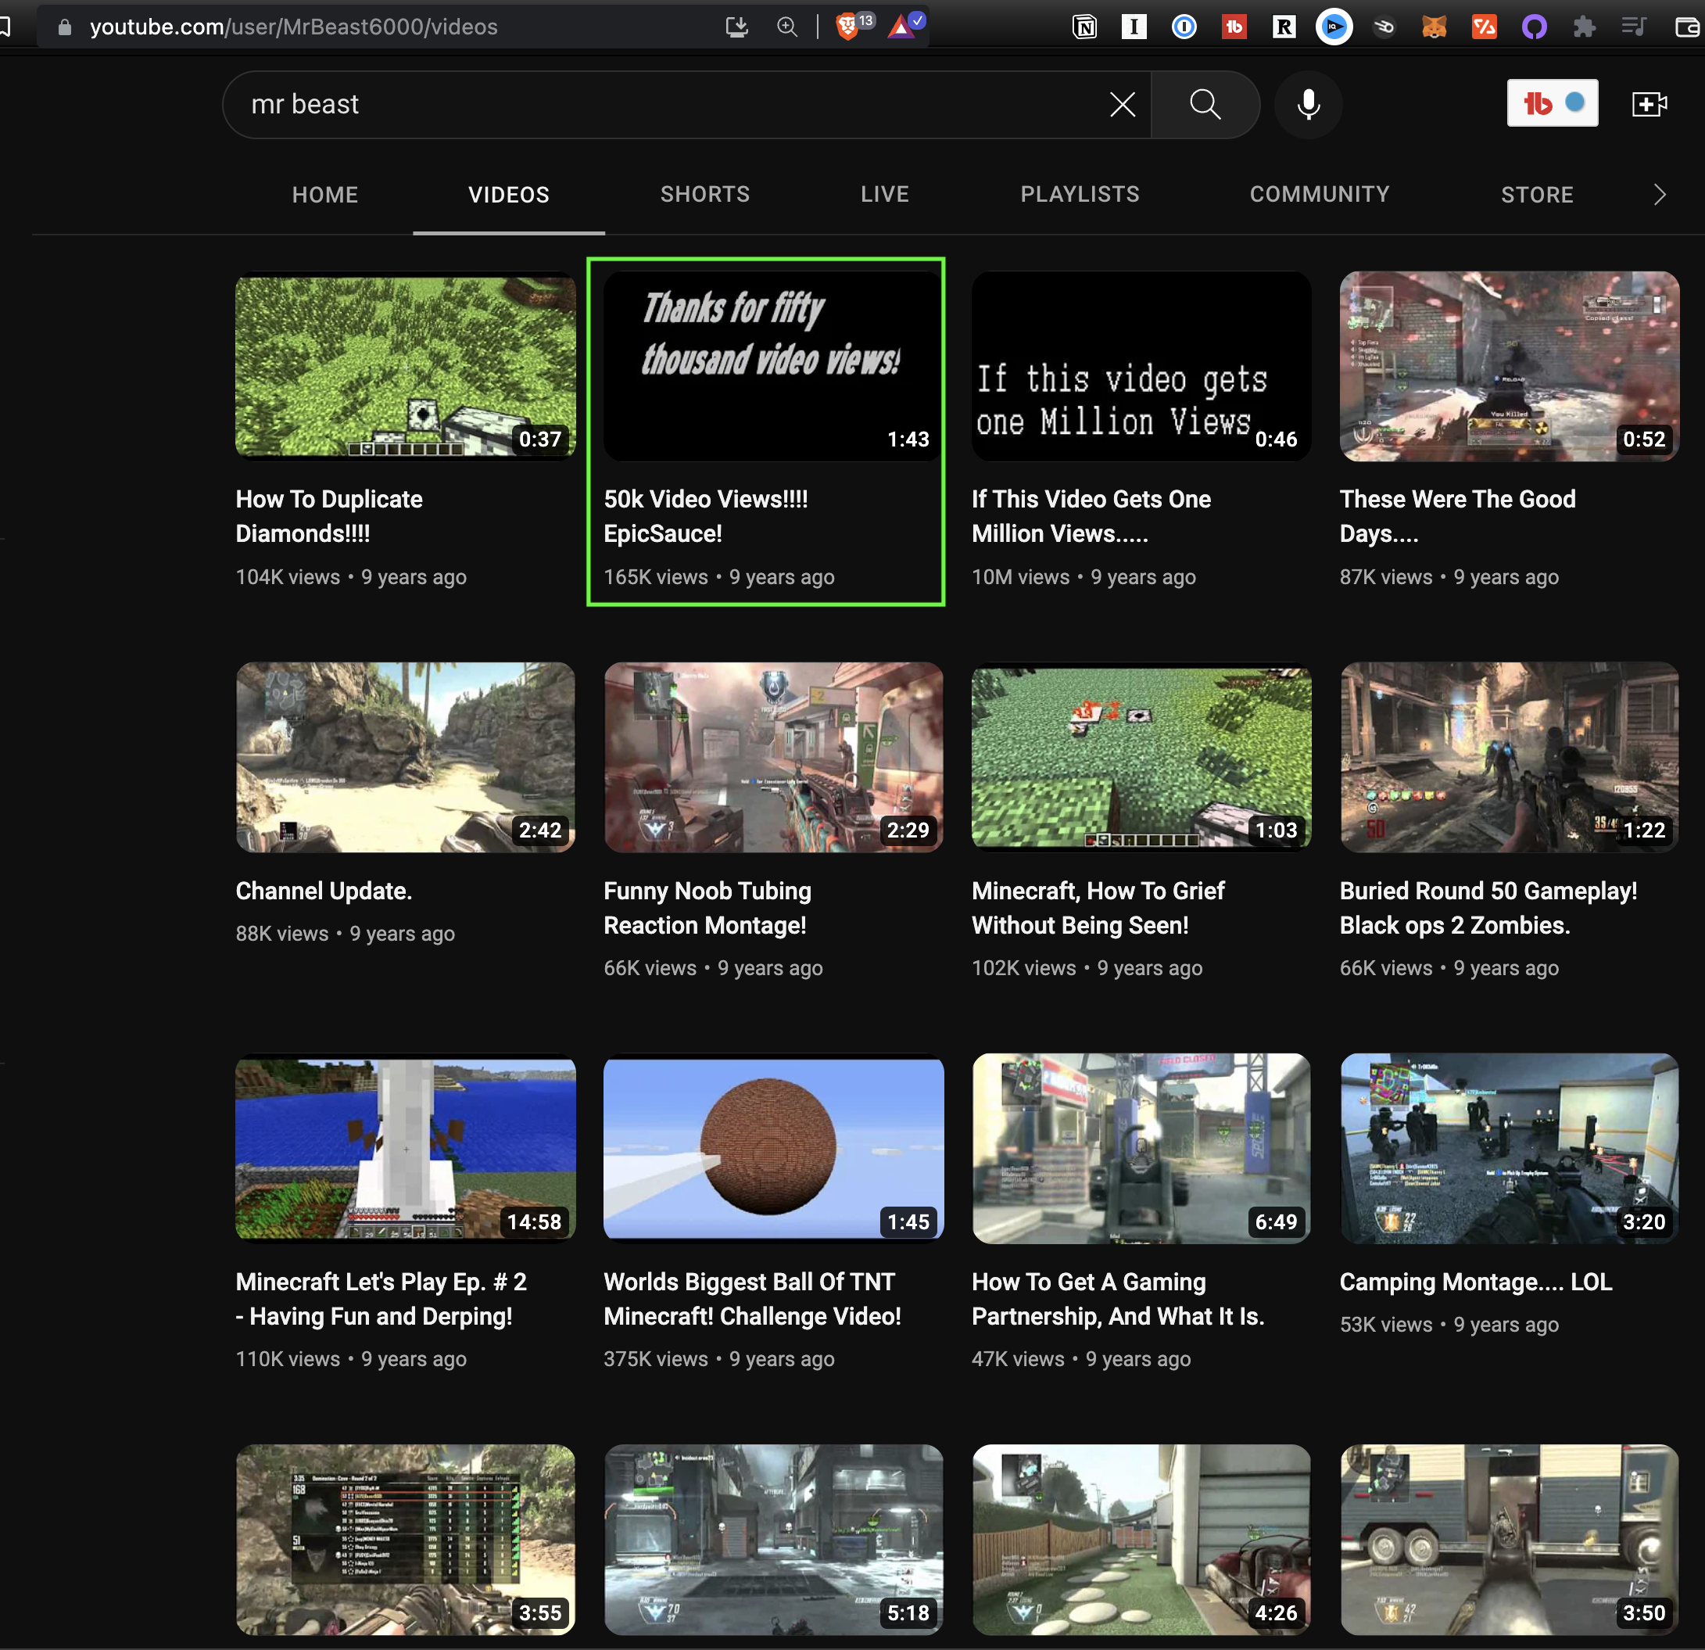Open 'Buried Round 50 Gameplay!' title

(1488, 908)
